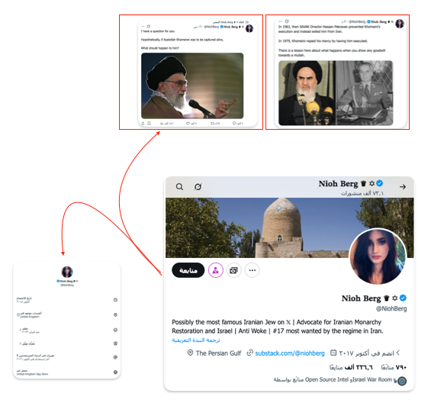The height and width of the screenshot is (413, 431).
Task: Click the Arabic translate bio link
Action: [x=196, y=340]
